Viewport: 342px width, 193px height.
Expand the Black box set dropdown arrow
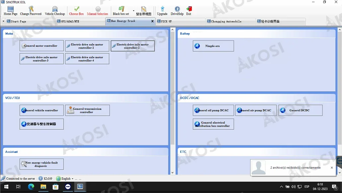[x=133, y=11]
